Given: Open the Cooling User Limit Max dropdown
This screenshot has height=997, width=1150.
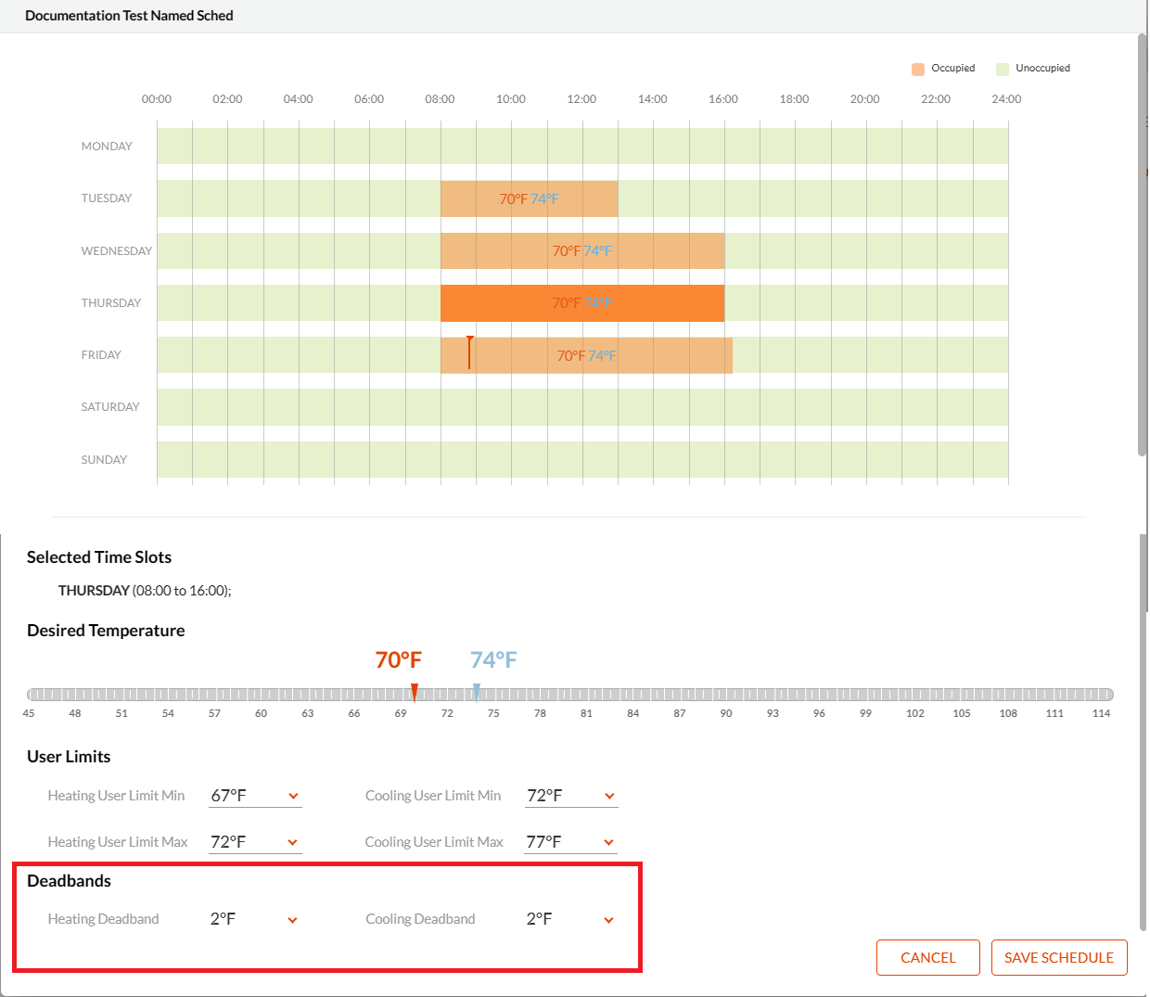Looking at the screenshot, I should click(x=609, y=841).
